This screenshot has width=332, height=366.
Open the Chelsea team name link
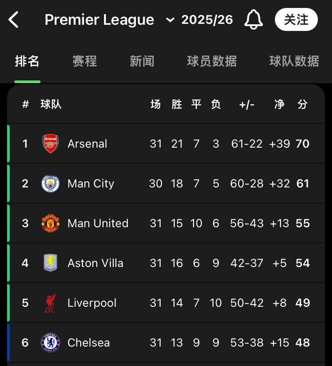pos(89,343)
